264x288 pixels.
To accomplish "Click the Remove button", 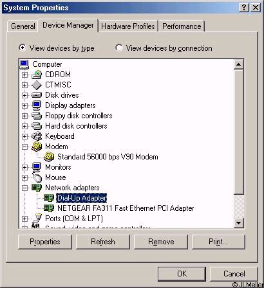I will click(161, 242).
